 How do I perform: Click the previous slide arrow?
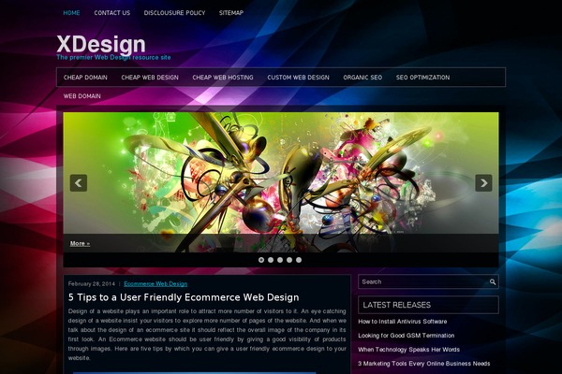coord(79,183)
